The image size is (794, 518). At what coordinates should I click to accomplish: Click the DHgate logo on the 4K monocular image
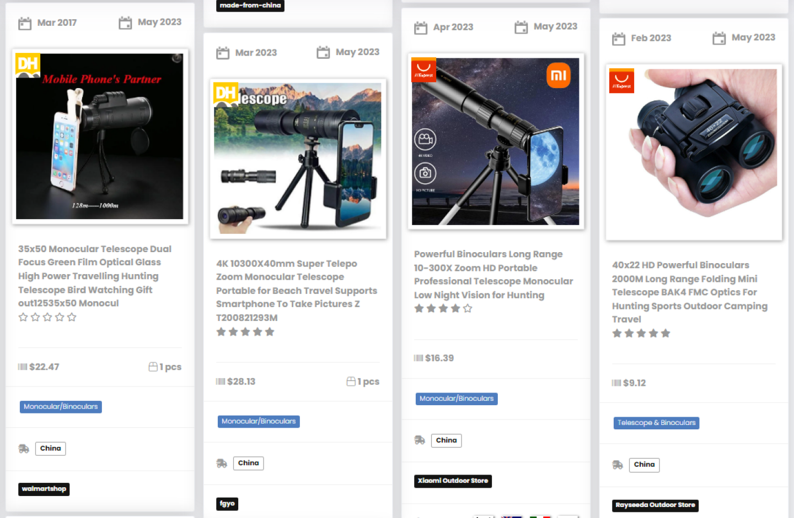[226, 93]
